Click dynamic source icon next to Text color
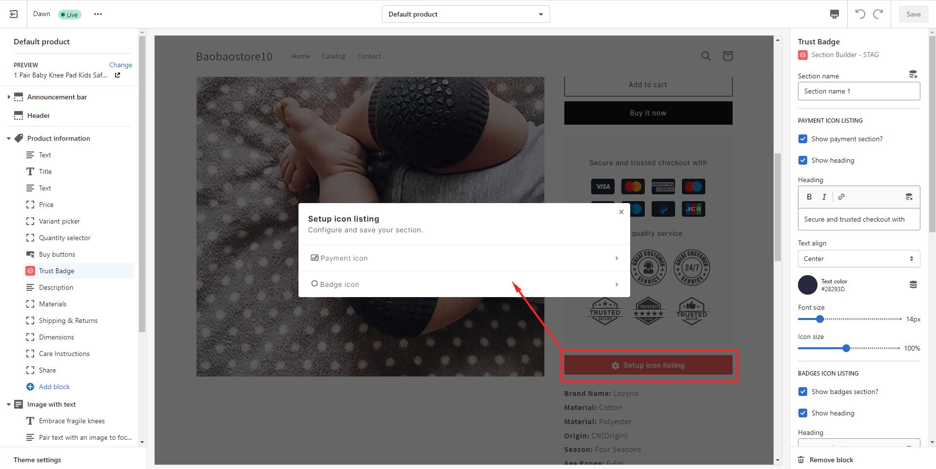 point(913,284)
